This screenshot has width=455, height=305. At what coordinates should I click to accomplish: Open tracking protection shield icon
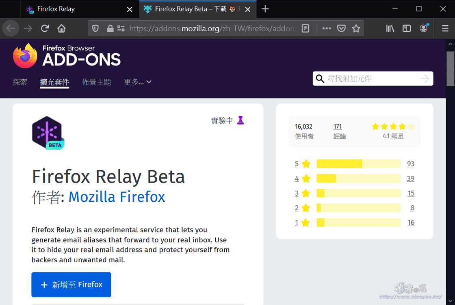pos(95,28)
